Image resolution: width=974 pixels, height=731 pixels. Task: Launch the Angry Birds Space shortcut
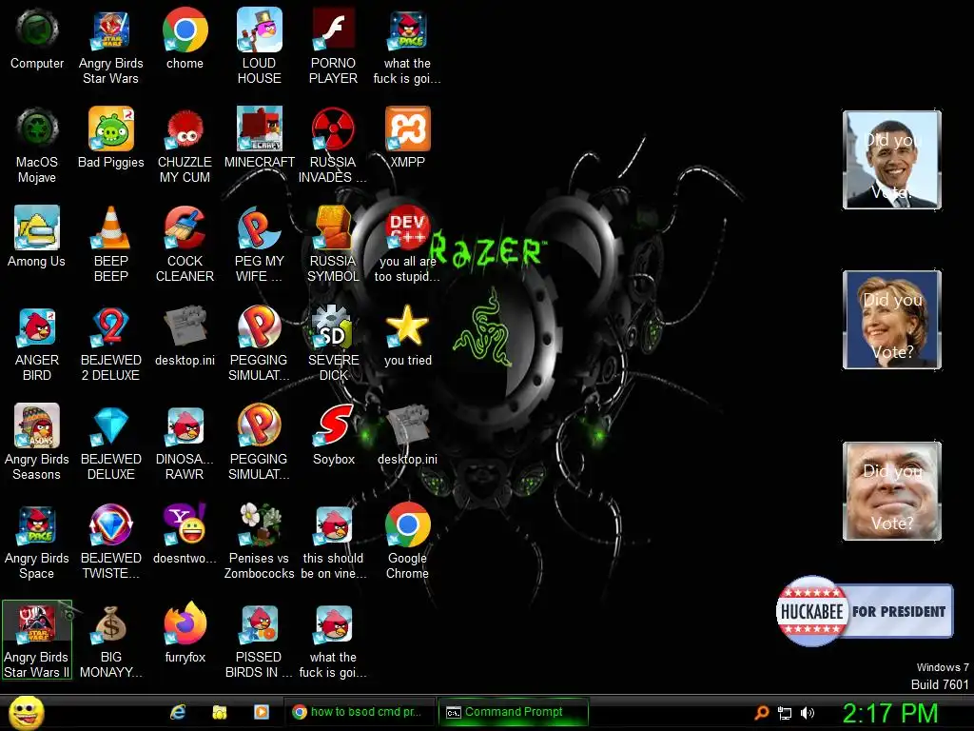pyautogui.click(x=37, y=542)
